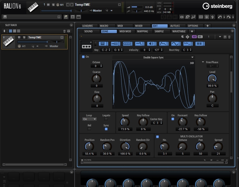Click the TempTME slot volume slider
Image resolution: width=239 pixels, height=187 pixels.
tap(33, 42)
